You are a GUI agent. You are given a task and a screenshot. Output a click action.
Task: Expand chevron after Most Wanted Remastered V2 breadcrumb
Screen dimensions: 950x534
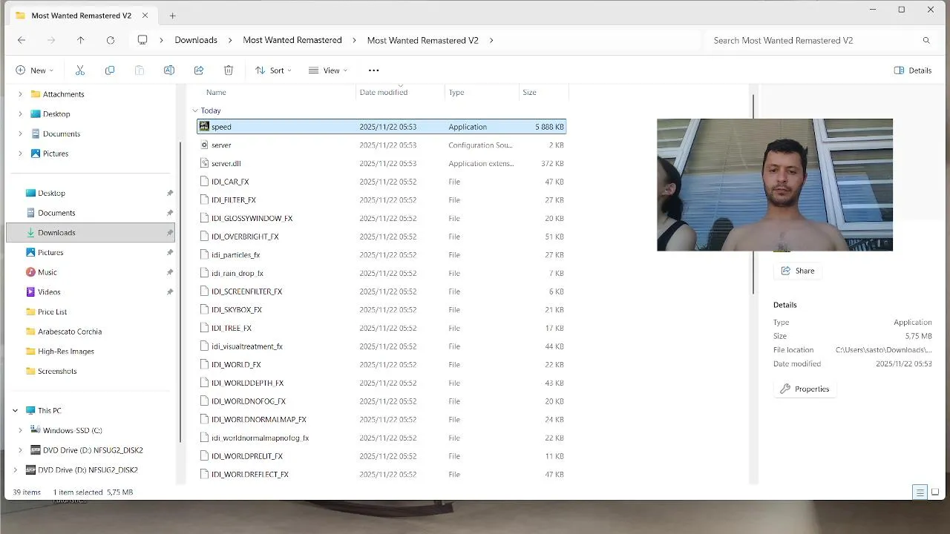coord(491,40)
